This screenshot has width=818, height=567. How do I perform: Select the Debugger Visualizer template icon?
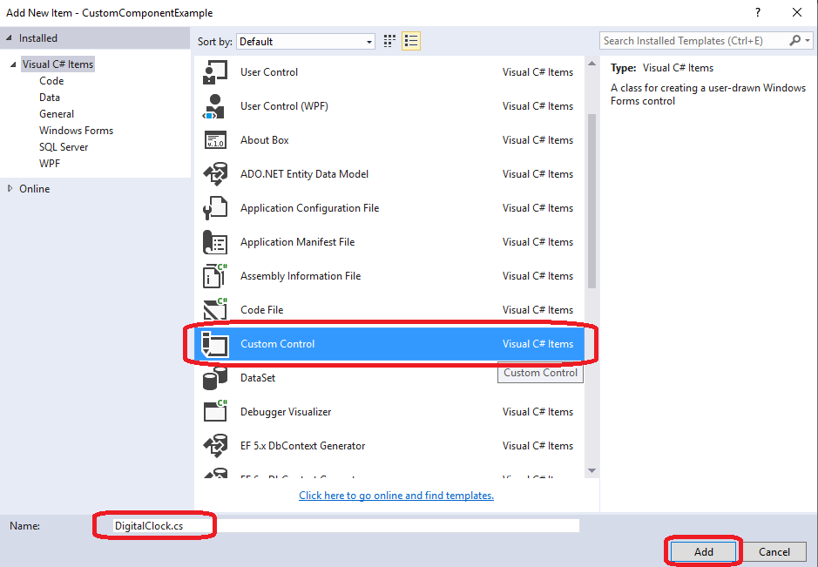tap(215, 412)
